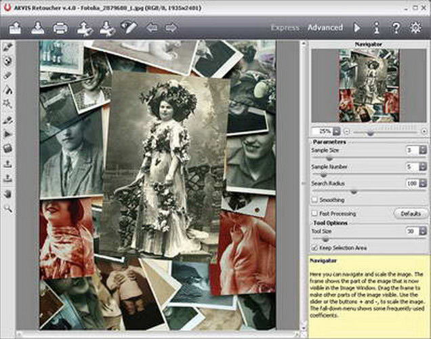
Task: Click the Open Image icon in toolbar
Action: click(15, 28)
